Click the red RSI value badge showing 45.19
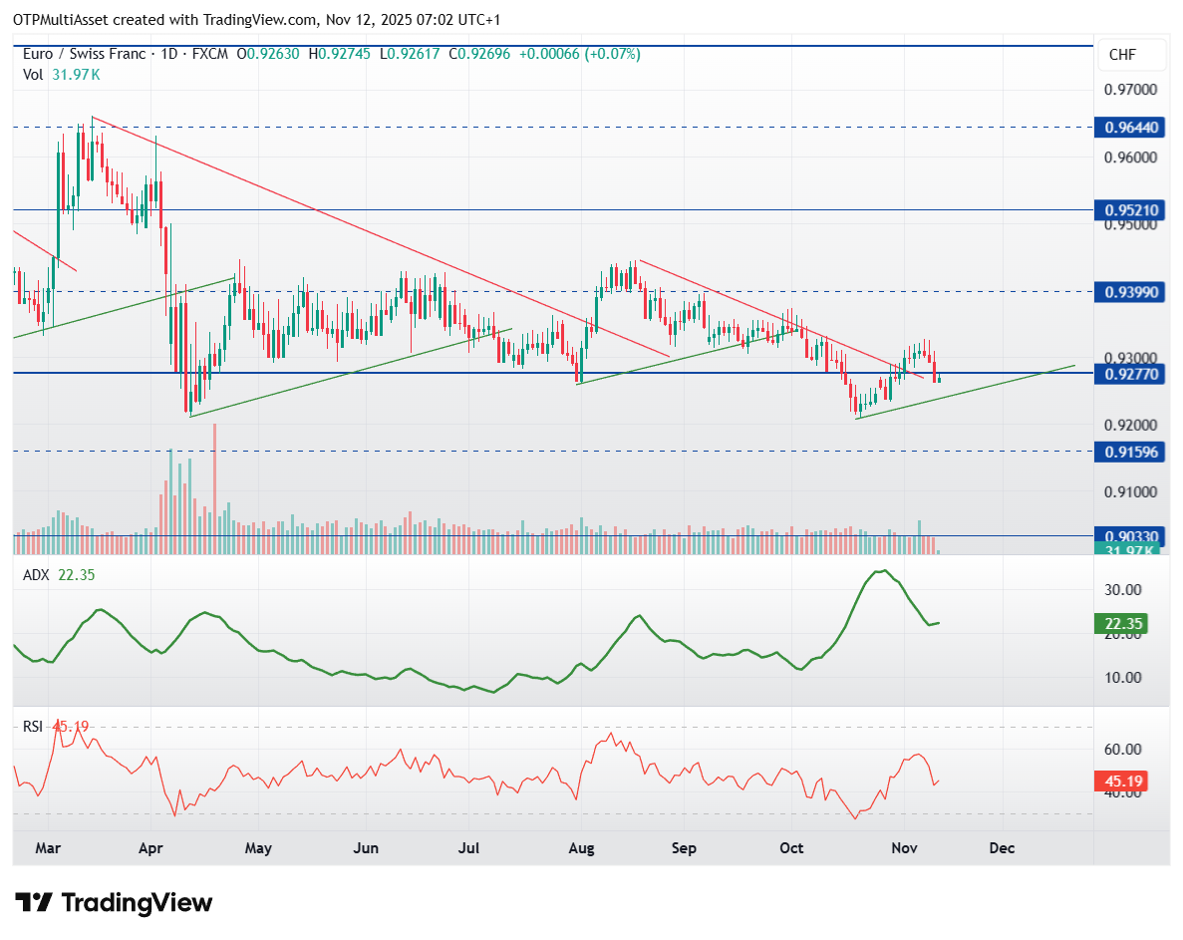The width and height of the screenshot is (1183, 940). point(1120,782)
